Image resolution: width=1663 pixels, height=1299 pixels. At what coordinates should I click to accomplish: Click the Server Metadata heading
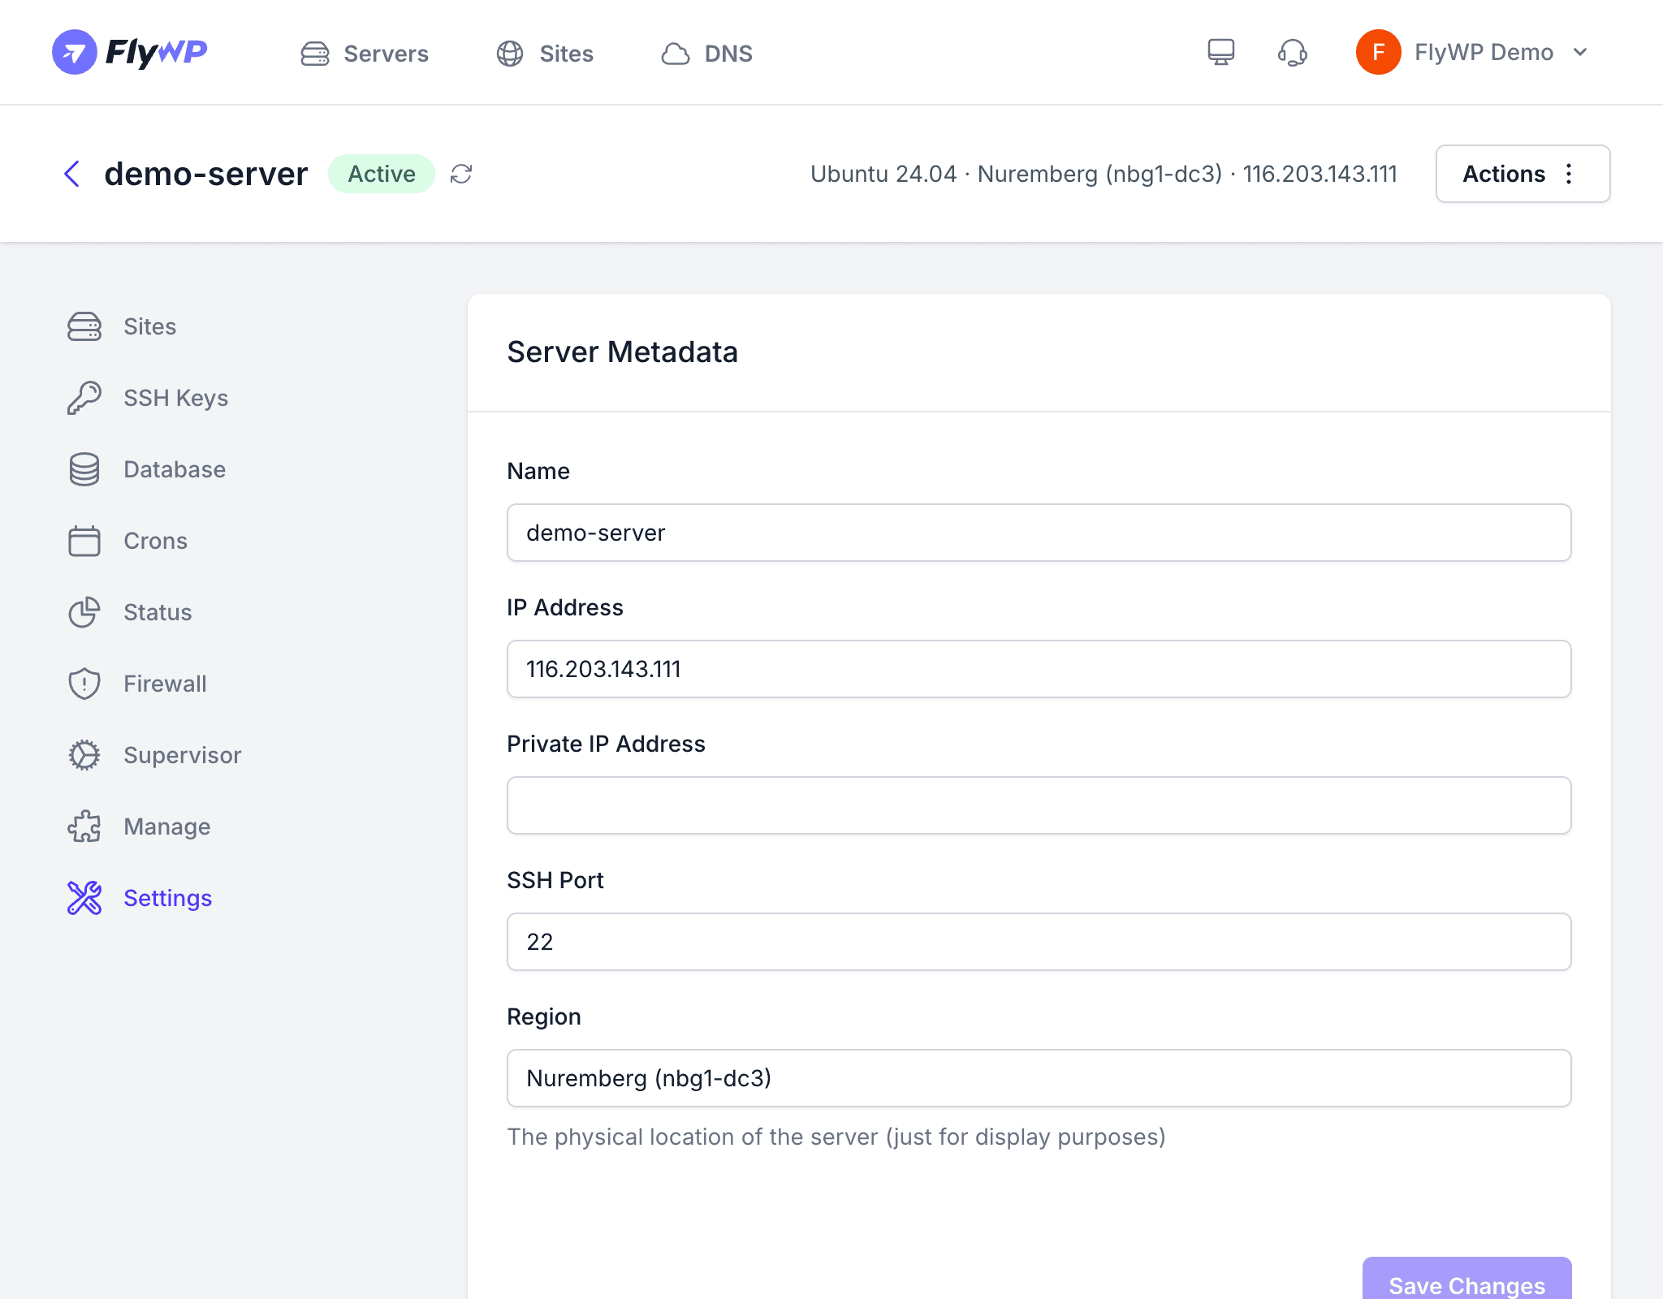click(622, 352)
